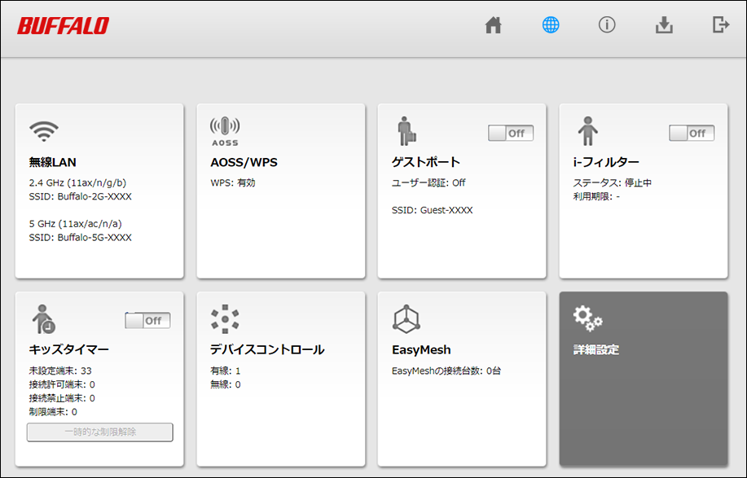This screenshot has height=478, width=747.
Task: Click the AOSS antenna icon
Action: click(x=225, y=130)
